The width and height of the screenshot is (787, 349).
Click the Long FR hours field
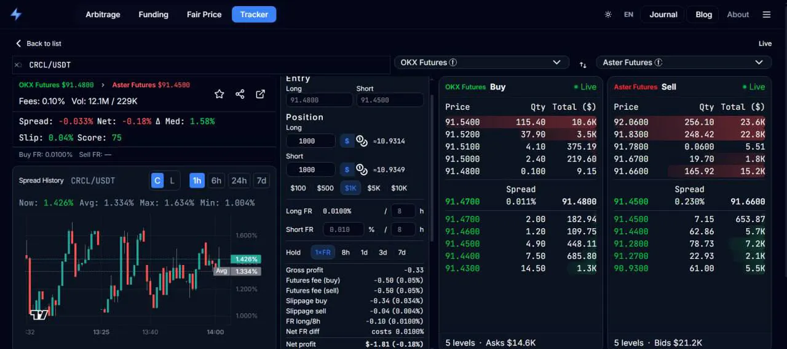[x=403, y=211]
